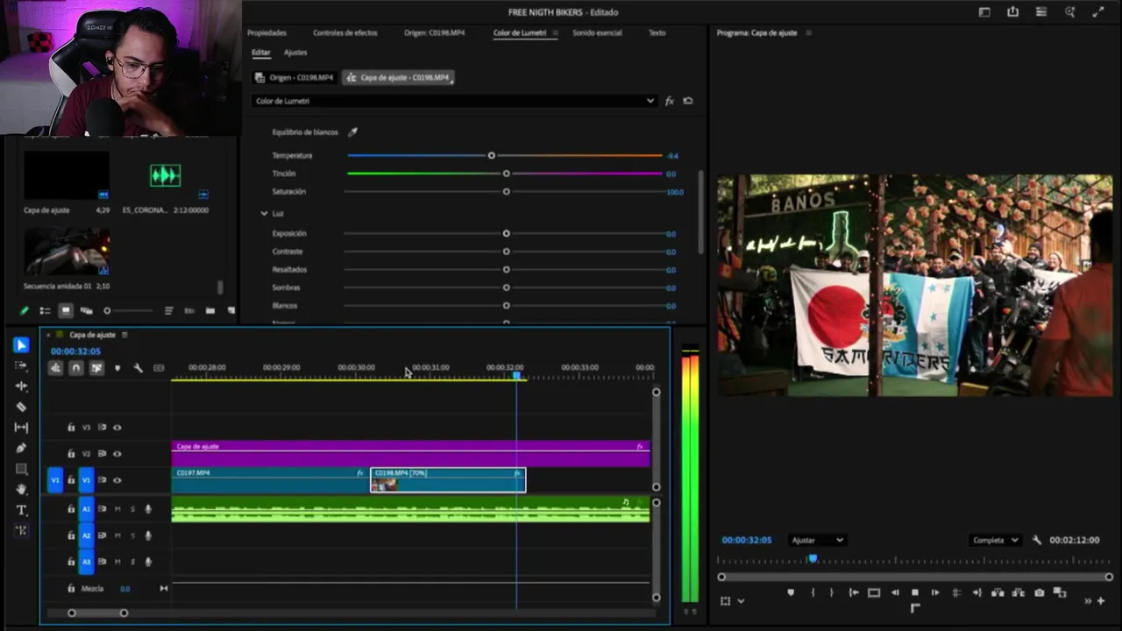Click the Go to In point icon

[854, 592]
